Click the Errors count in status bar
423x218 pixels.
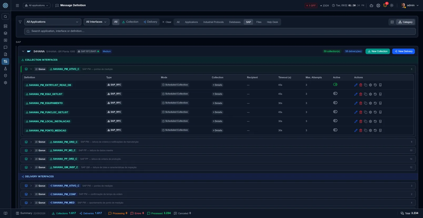pos(137,213)
